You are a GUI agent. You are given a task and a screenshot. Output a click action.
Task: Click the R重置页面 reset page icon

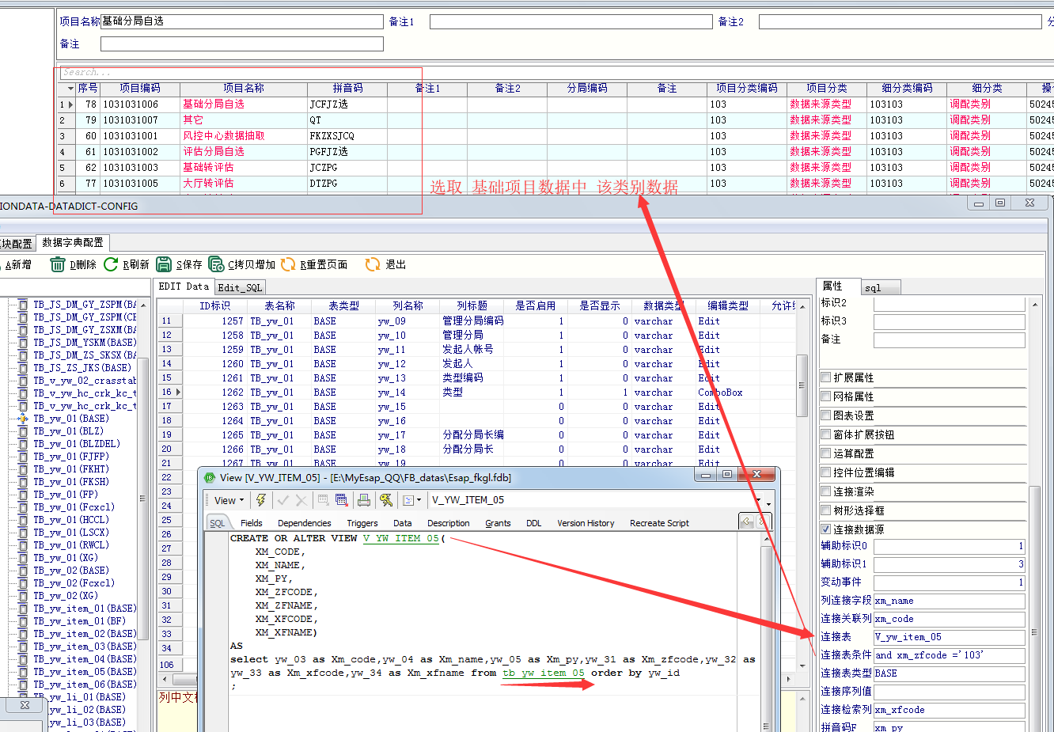(x=288, y=264)
